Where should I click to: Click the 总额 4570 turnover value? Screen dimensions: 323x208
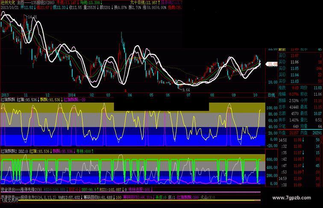pos(288,114)
